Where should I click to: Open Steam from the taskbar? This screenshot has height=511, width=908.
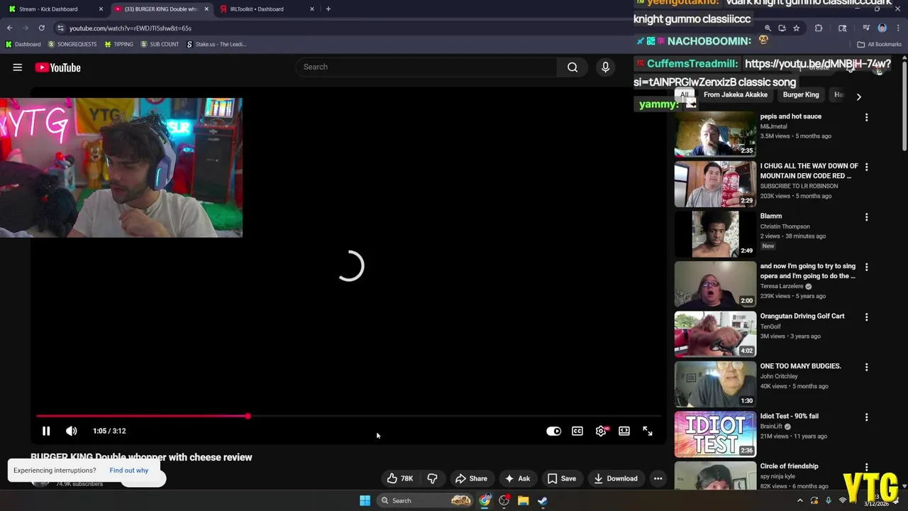point(543,500)
